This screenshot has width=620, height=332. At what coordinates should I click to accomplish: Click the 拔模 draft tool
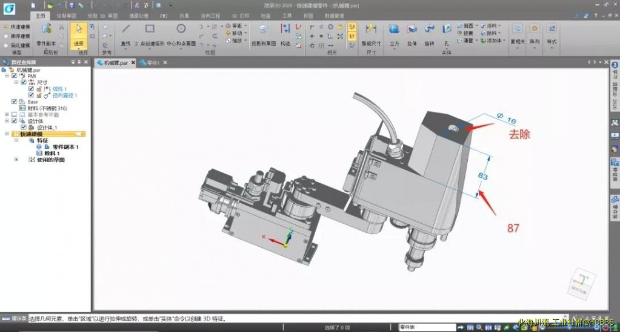(x=465, y=33)
